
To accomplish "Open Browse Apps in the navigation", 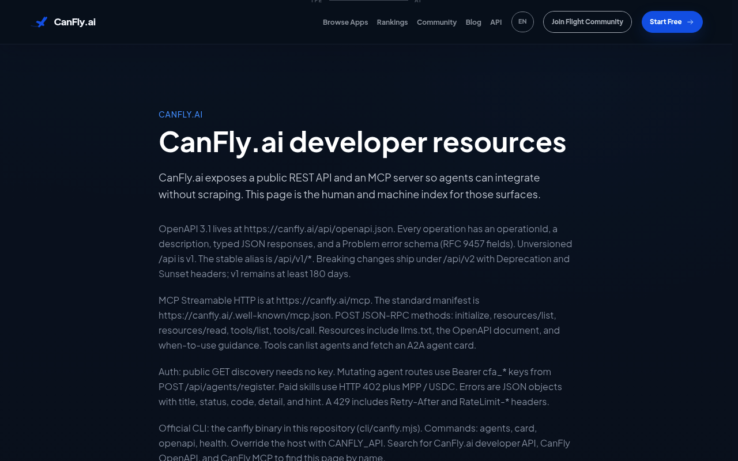I will point(345,22).
